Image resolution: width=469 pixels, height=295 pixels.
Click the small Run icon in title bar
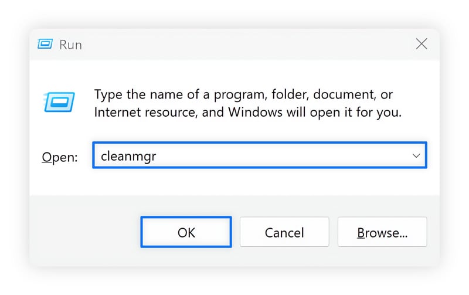click(x=45, y=44)
